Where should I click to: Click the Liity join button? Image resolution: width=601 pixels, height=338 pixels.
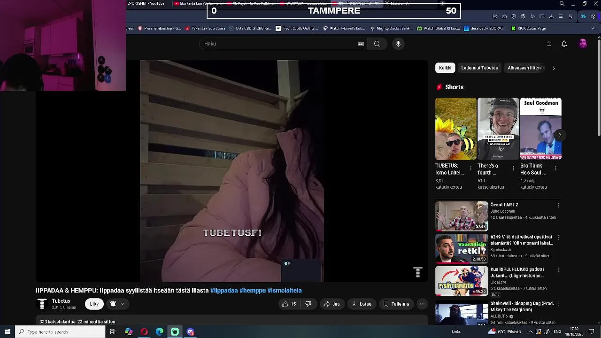click(94, 304)
